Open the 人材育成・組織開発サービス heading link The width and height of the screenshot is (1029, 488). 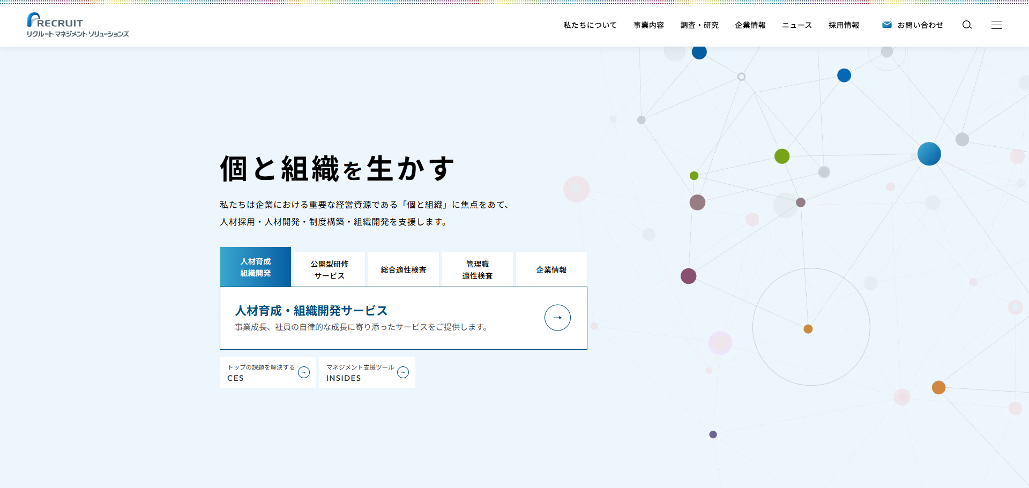[x=311, y=311]
